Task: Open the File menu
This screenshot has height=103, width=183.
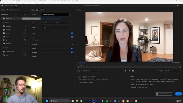Action: click(1, 3)
